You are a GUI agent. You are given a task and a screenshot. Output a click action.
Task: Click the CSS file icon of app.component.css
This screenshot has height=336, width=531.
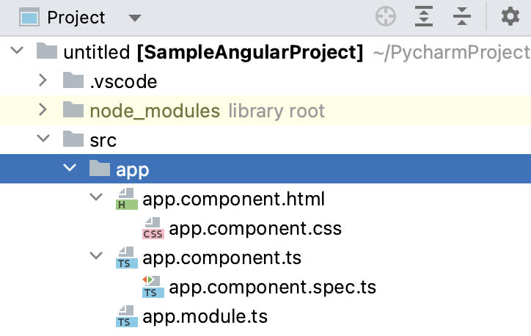point(153,229)
